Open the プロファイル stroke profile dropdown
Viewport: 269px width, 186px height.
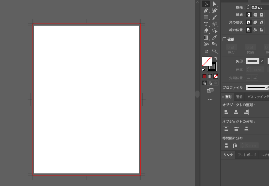257,87
